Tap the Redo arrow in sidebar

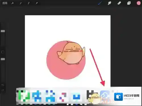[x=3, y=90]
